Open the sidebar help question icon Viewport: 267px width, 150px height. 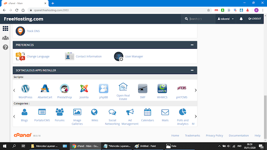click(5, 47)
